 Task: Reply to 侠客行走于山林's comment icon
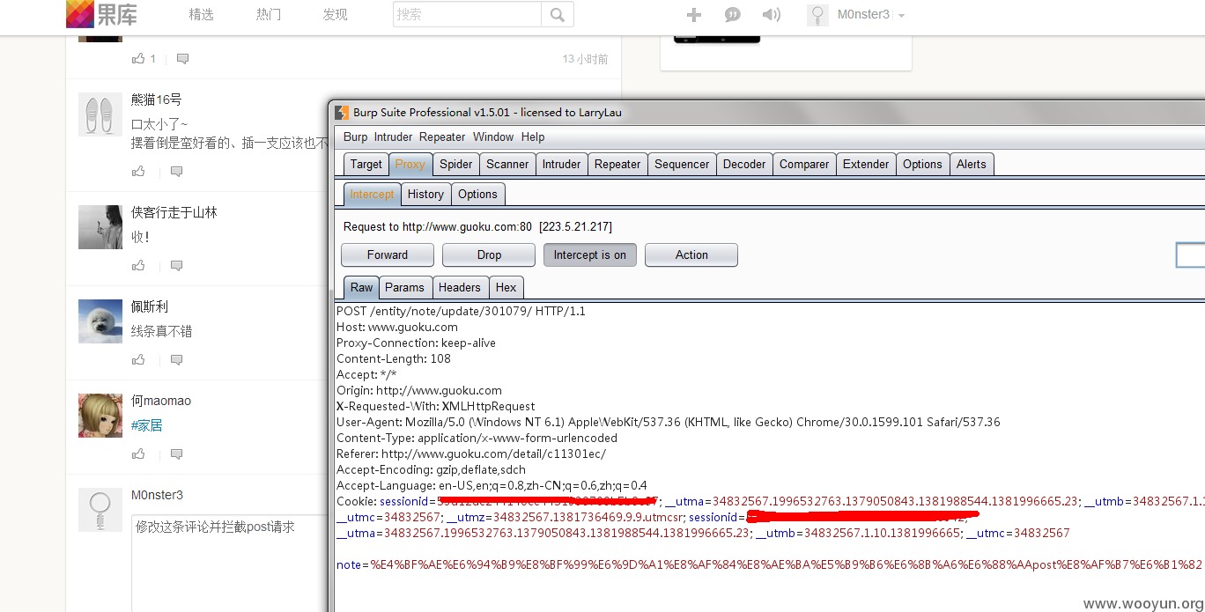tap(176, 265)
